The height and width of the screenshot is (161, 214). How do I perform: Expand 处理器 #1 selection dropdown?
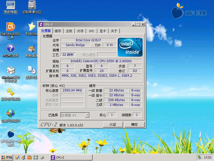pos(87,115)
